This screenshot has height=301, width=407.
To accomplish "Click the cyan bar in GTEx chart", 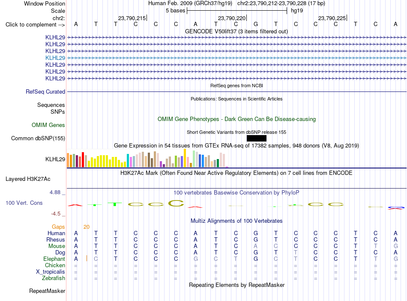I will pyautogui.click(x=128, y=161).
